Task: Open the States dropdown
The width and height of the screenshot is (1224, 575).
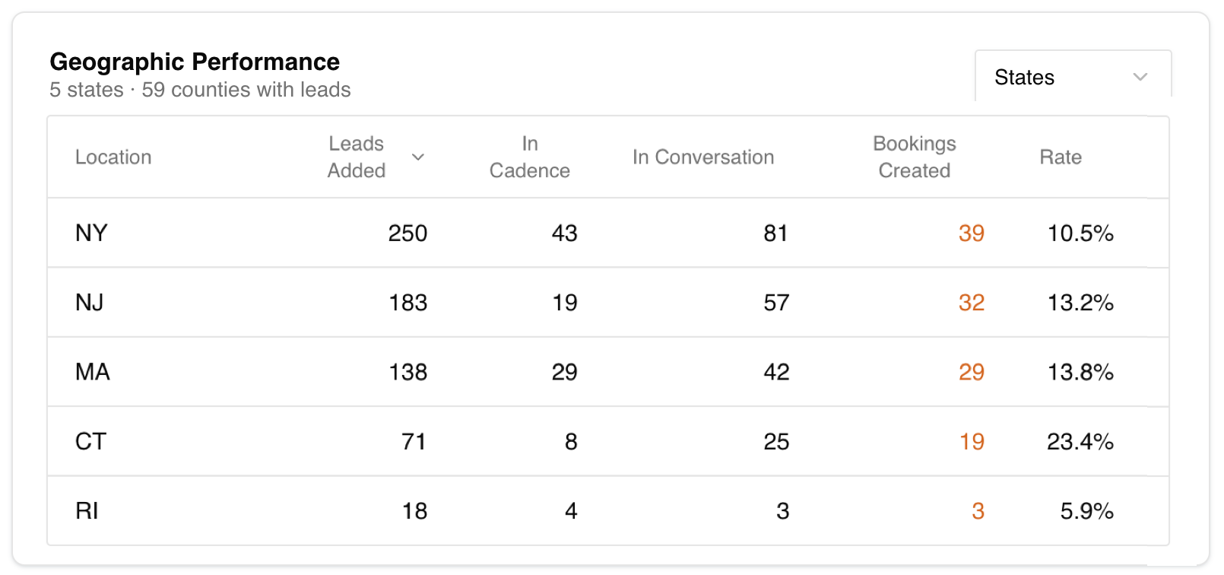Action: pos(1072,77)
